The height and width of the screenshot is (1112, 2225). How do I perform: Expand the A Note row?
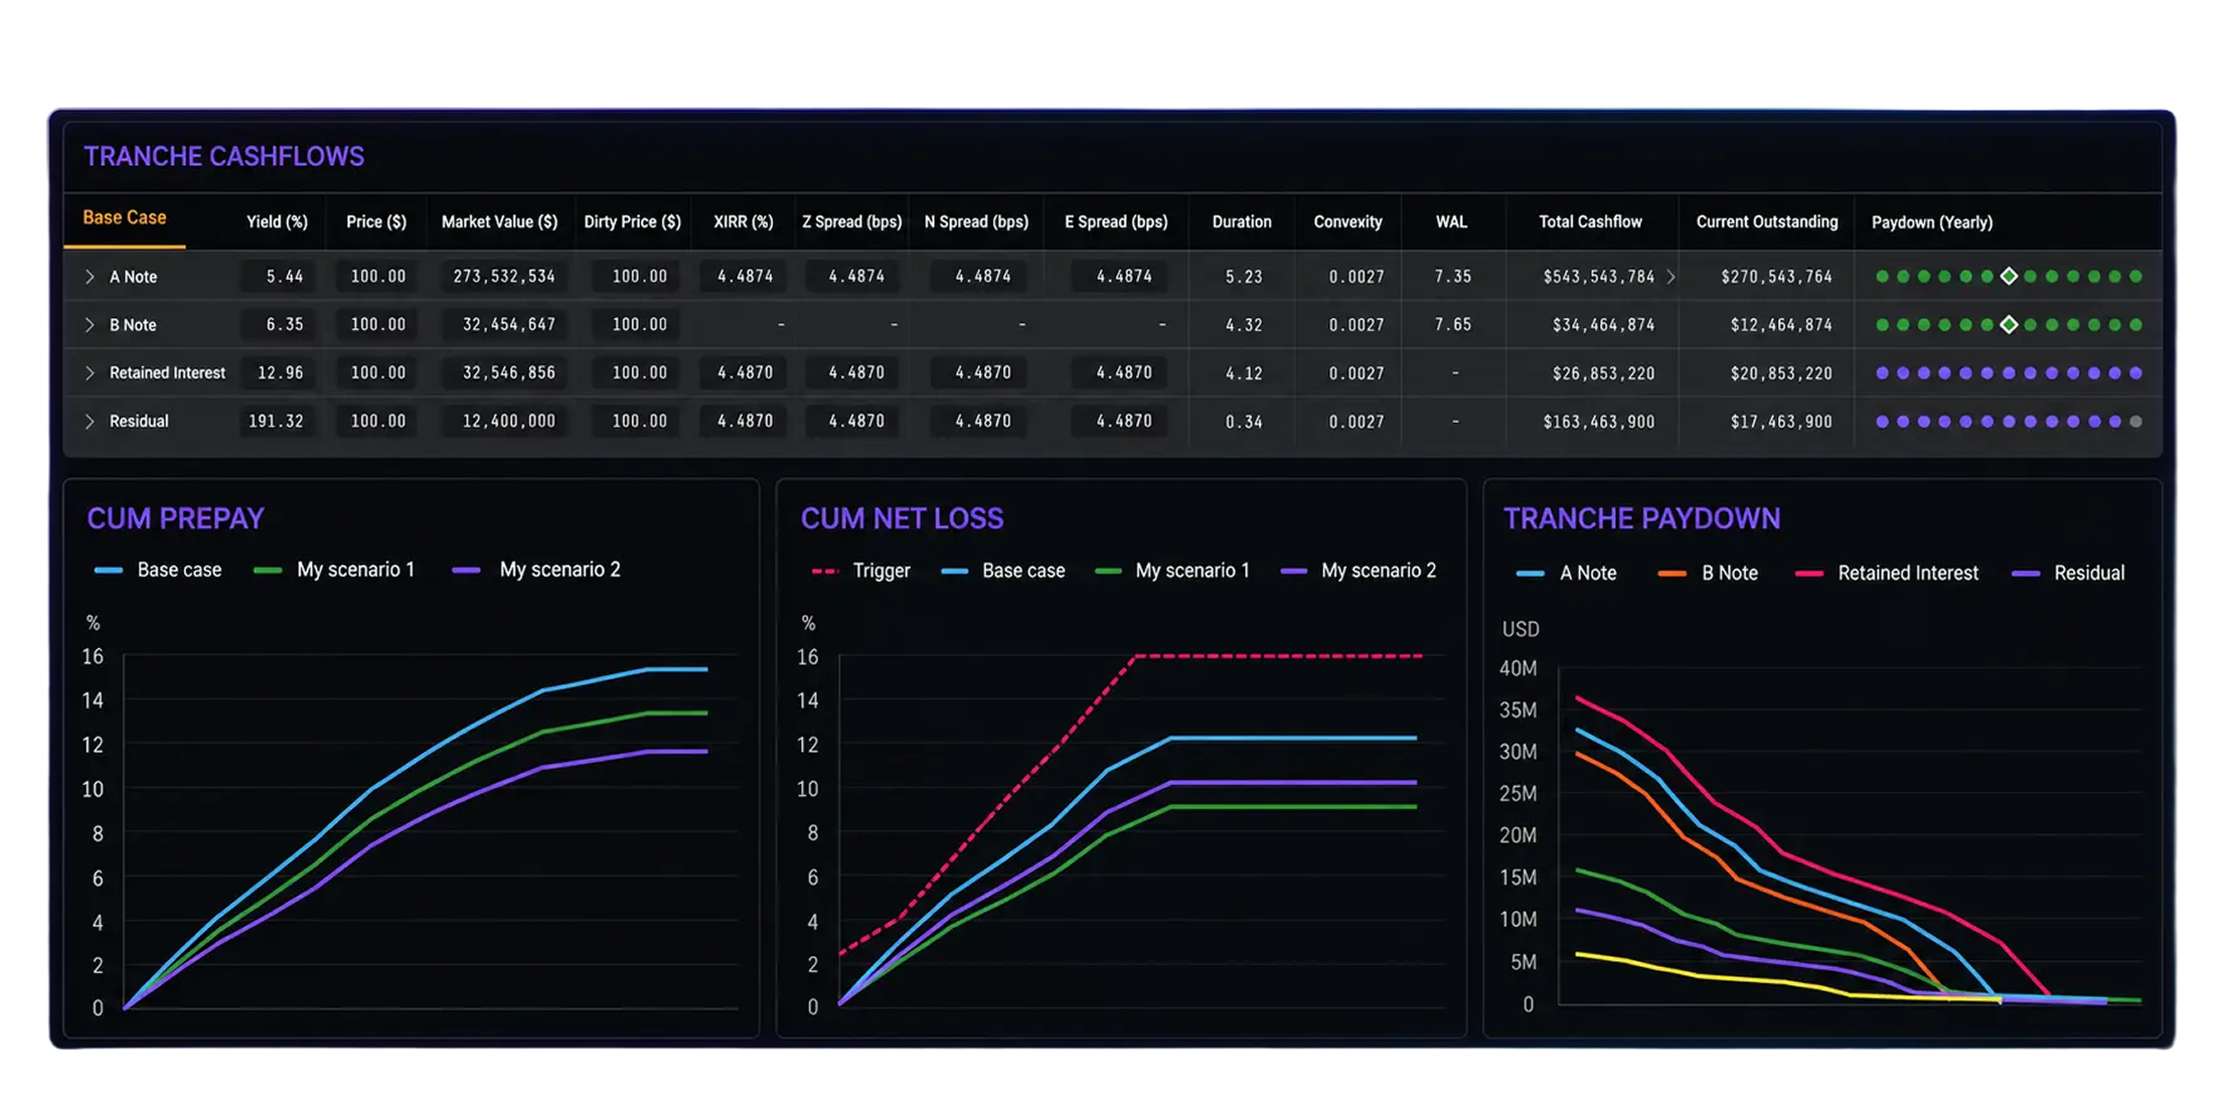tap(89, 276)
